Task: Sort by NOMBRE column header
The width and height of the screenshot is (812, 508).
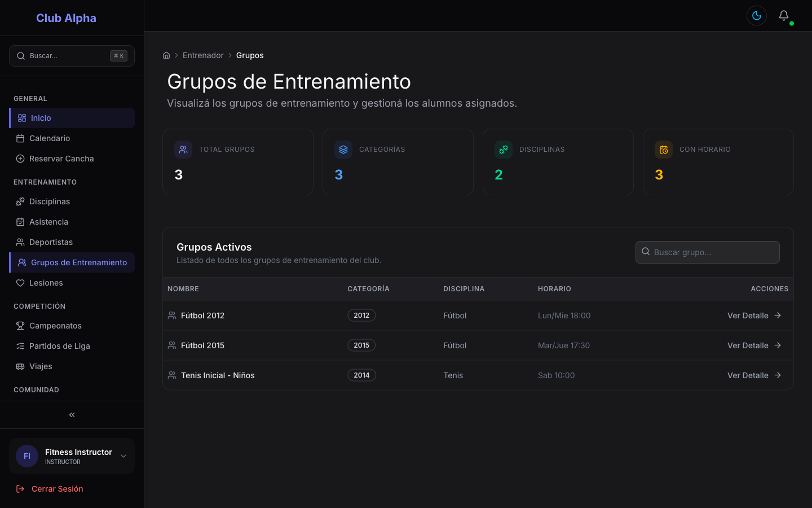Action: point(183,289)
